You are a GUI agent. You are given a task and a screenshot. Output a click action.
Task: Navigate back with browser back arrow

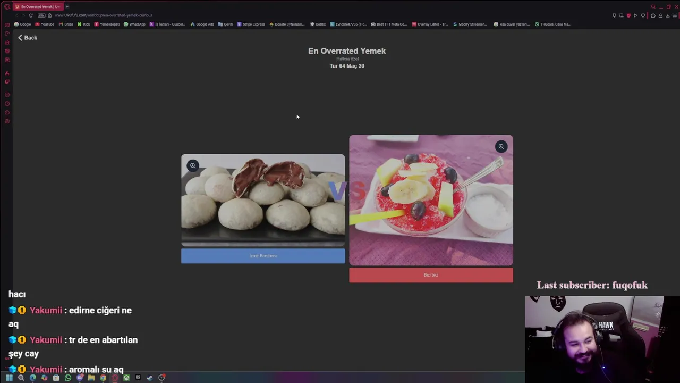pos(16,15)
